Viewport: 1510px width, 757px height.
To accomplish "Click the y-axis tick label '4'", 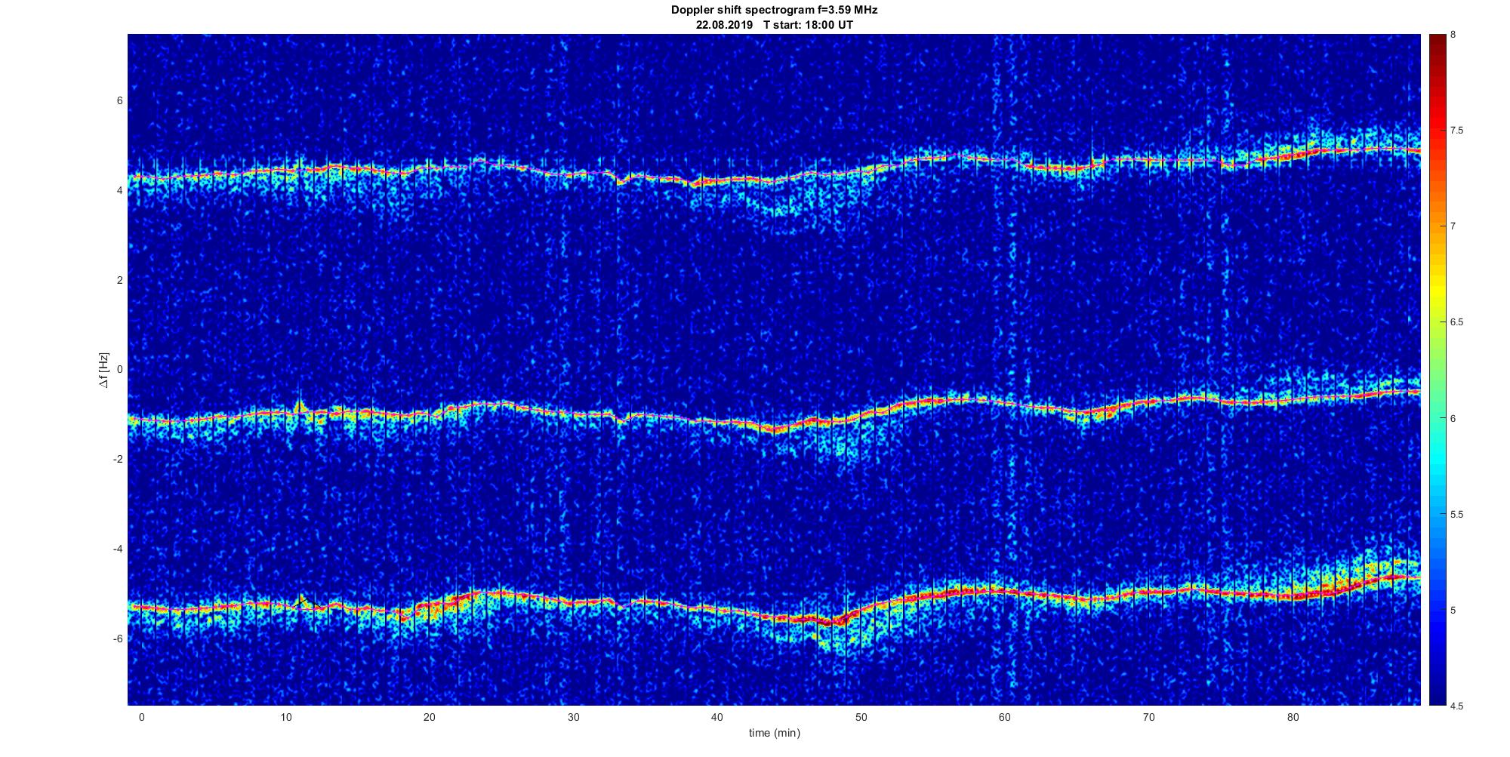I will click(x=119, y=190).
